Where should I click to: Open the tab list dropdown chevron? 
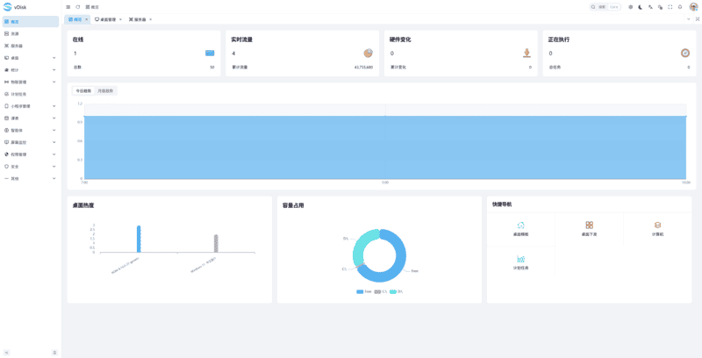(687, 18)
